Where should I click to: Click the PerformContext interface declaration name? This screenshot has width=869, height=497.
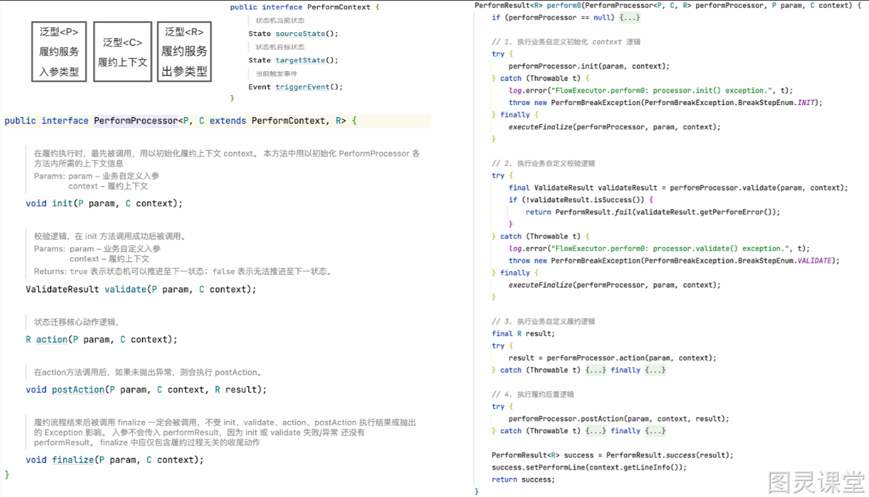click(x=339, y=7)
